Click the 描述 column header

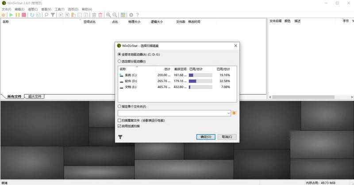[x=297, y=21]
